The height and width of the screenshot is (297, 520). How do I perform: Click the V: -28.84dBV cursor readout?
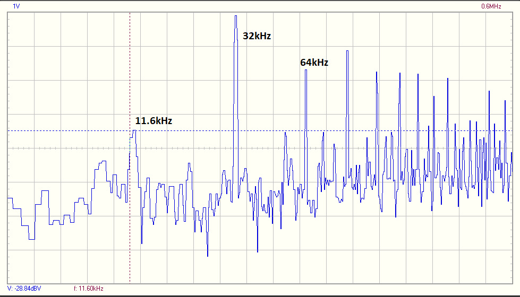[24, 289]
